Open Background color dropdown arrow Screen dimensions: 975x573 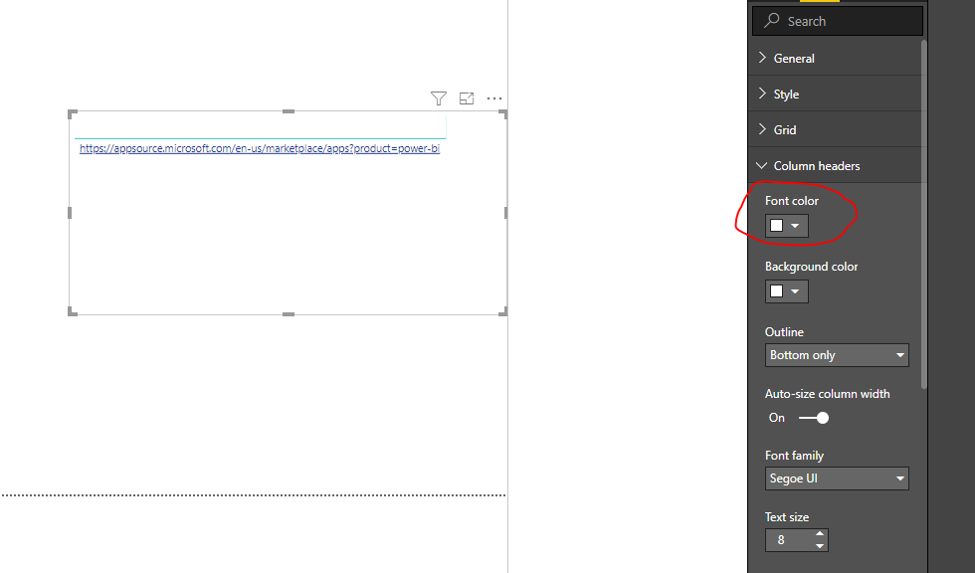(795, 290)
